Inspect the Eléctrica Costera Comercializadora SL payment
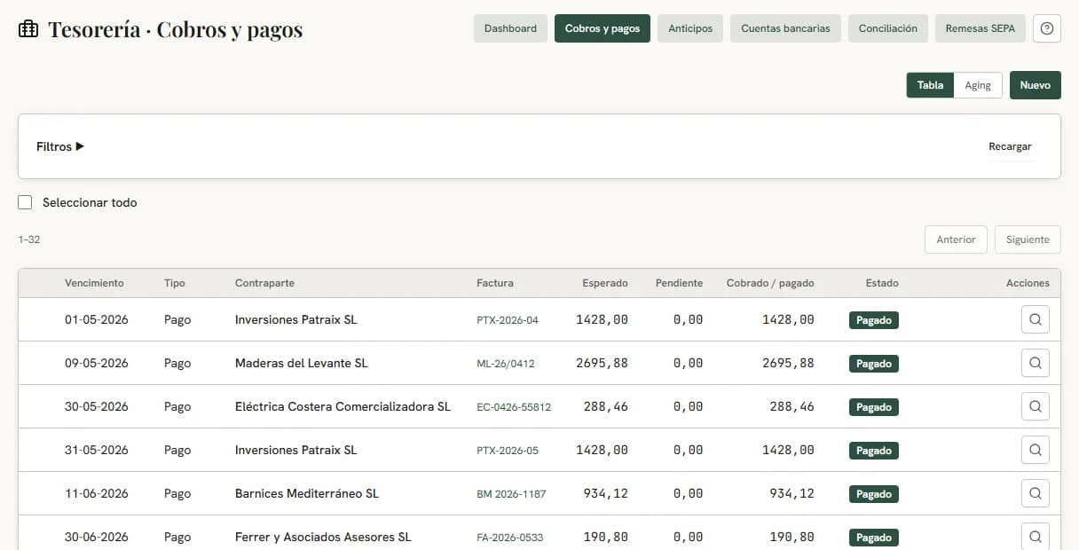This screenshot has width=1079, height=550. 1036,406
